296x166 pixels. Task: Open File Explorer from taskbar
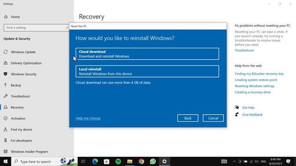pos(129,161)
